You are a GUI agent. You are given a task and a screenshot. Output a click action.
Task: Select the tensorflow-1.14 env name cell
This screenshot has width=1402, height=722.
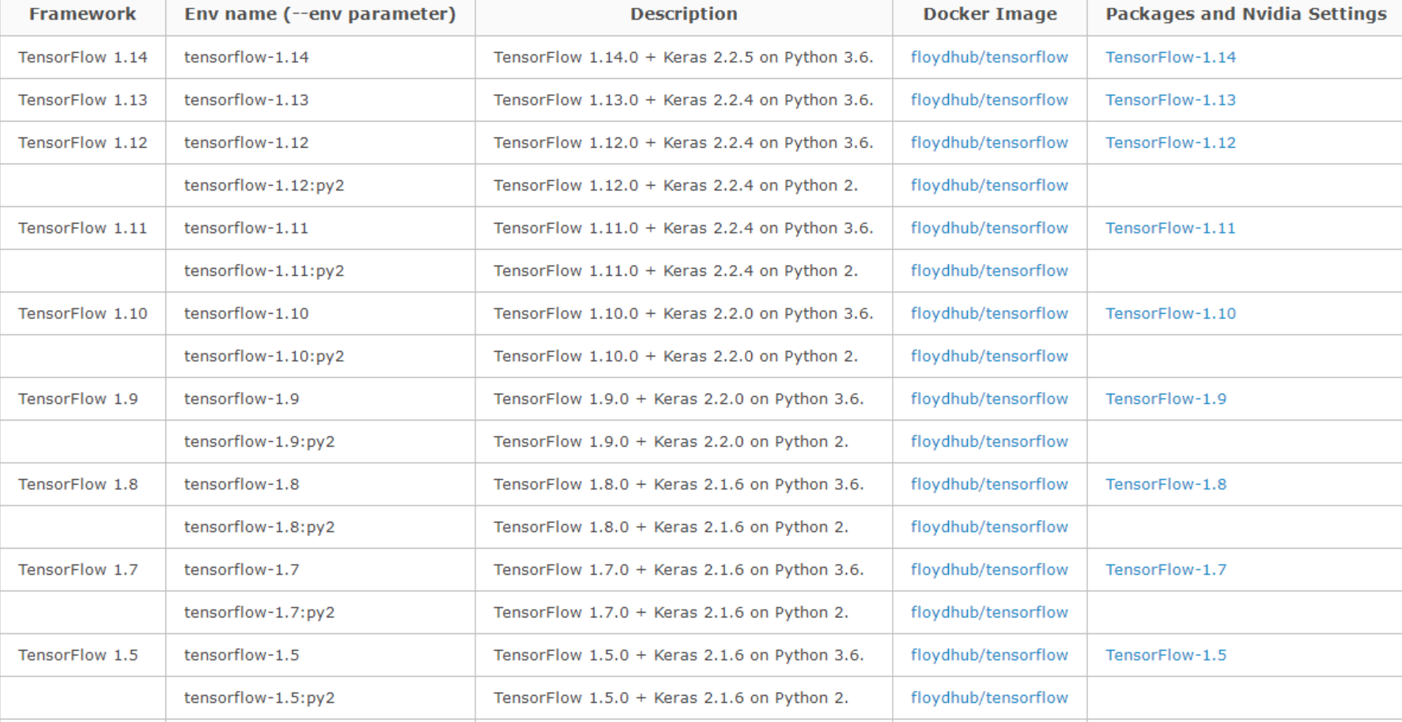point(320,57)
